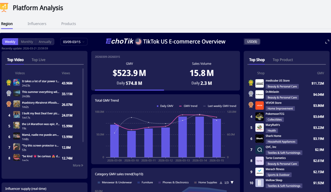Open the 03/09-03/15 date range dropdown
The image size is (331, 192).
click(74, 42)
